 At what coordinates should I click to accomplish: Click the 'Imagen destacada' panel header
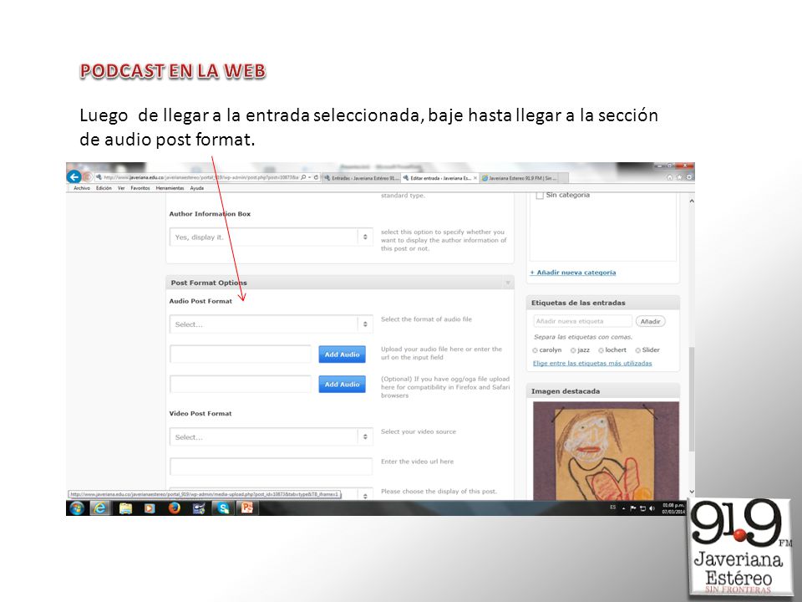[602, 391]
